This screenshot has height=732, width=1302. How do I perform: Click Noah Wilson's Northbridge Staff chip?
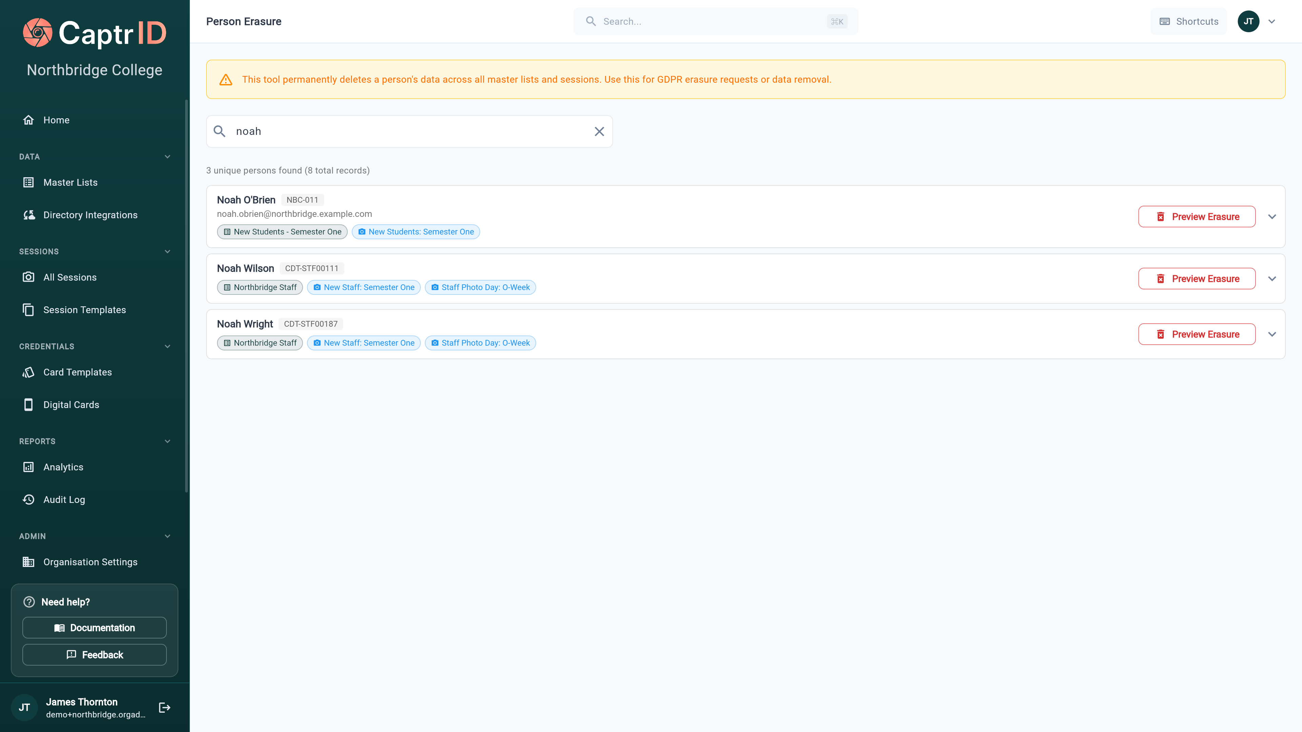(x=260, y=287)
